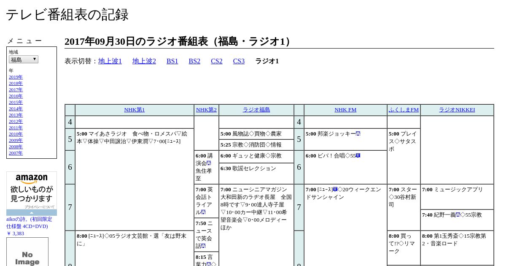Screen dimensions: 506x266
Task: Click the icon after 8:15 言葉力
Action: [209, 264]
